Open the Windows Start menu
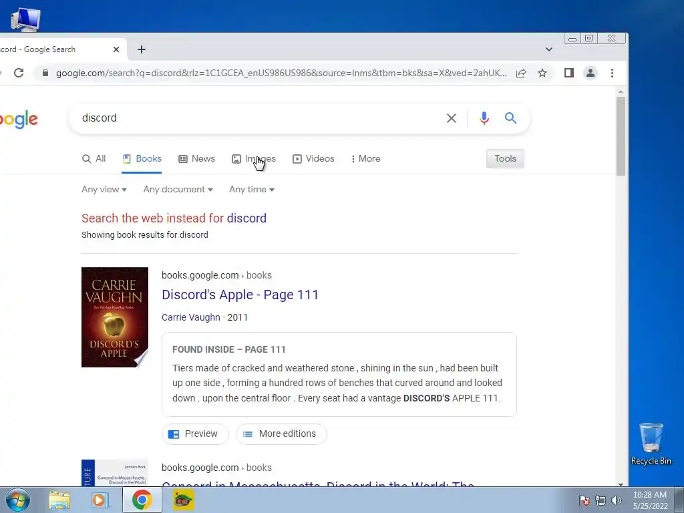Image resolution: width=684 pixels, height=513 pixels. [17, 500]
